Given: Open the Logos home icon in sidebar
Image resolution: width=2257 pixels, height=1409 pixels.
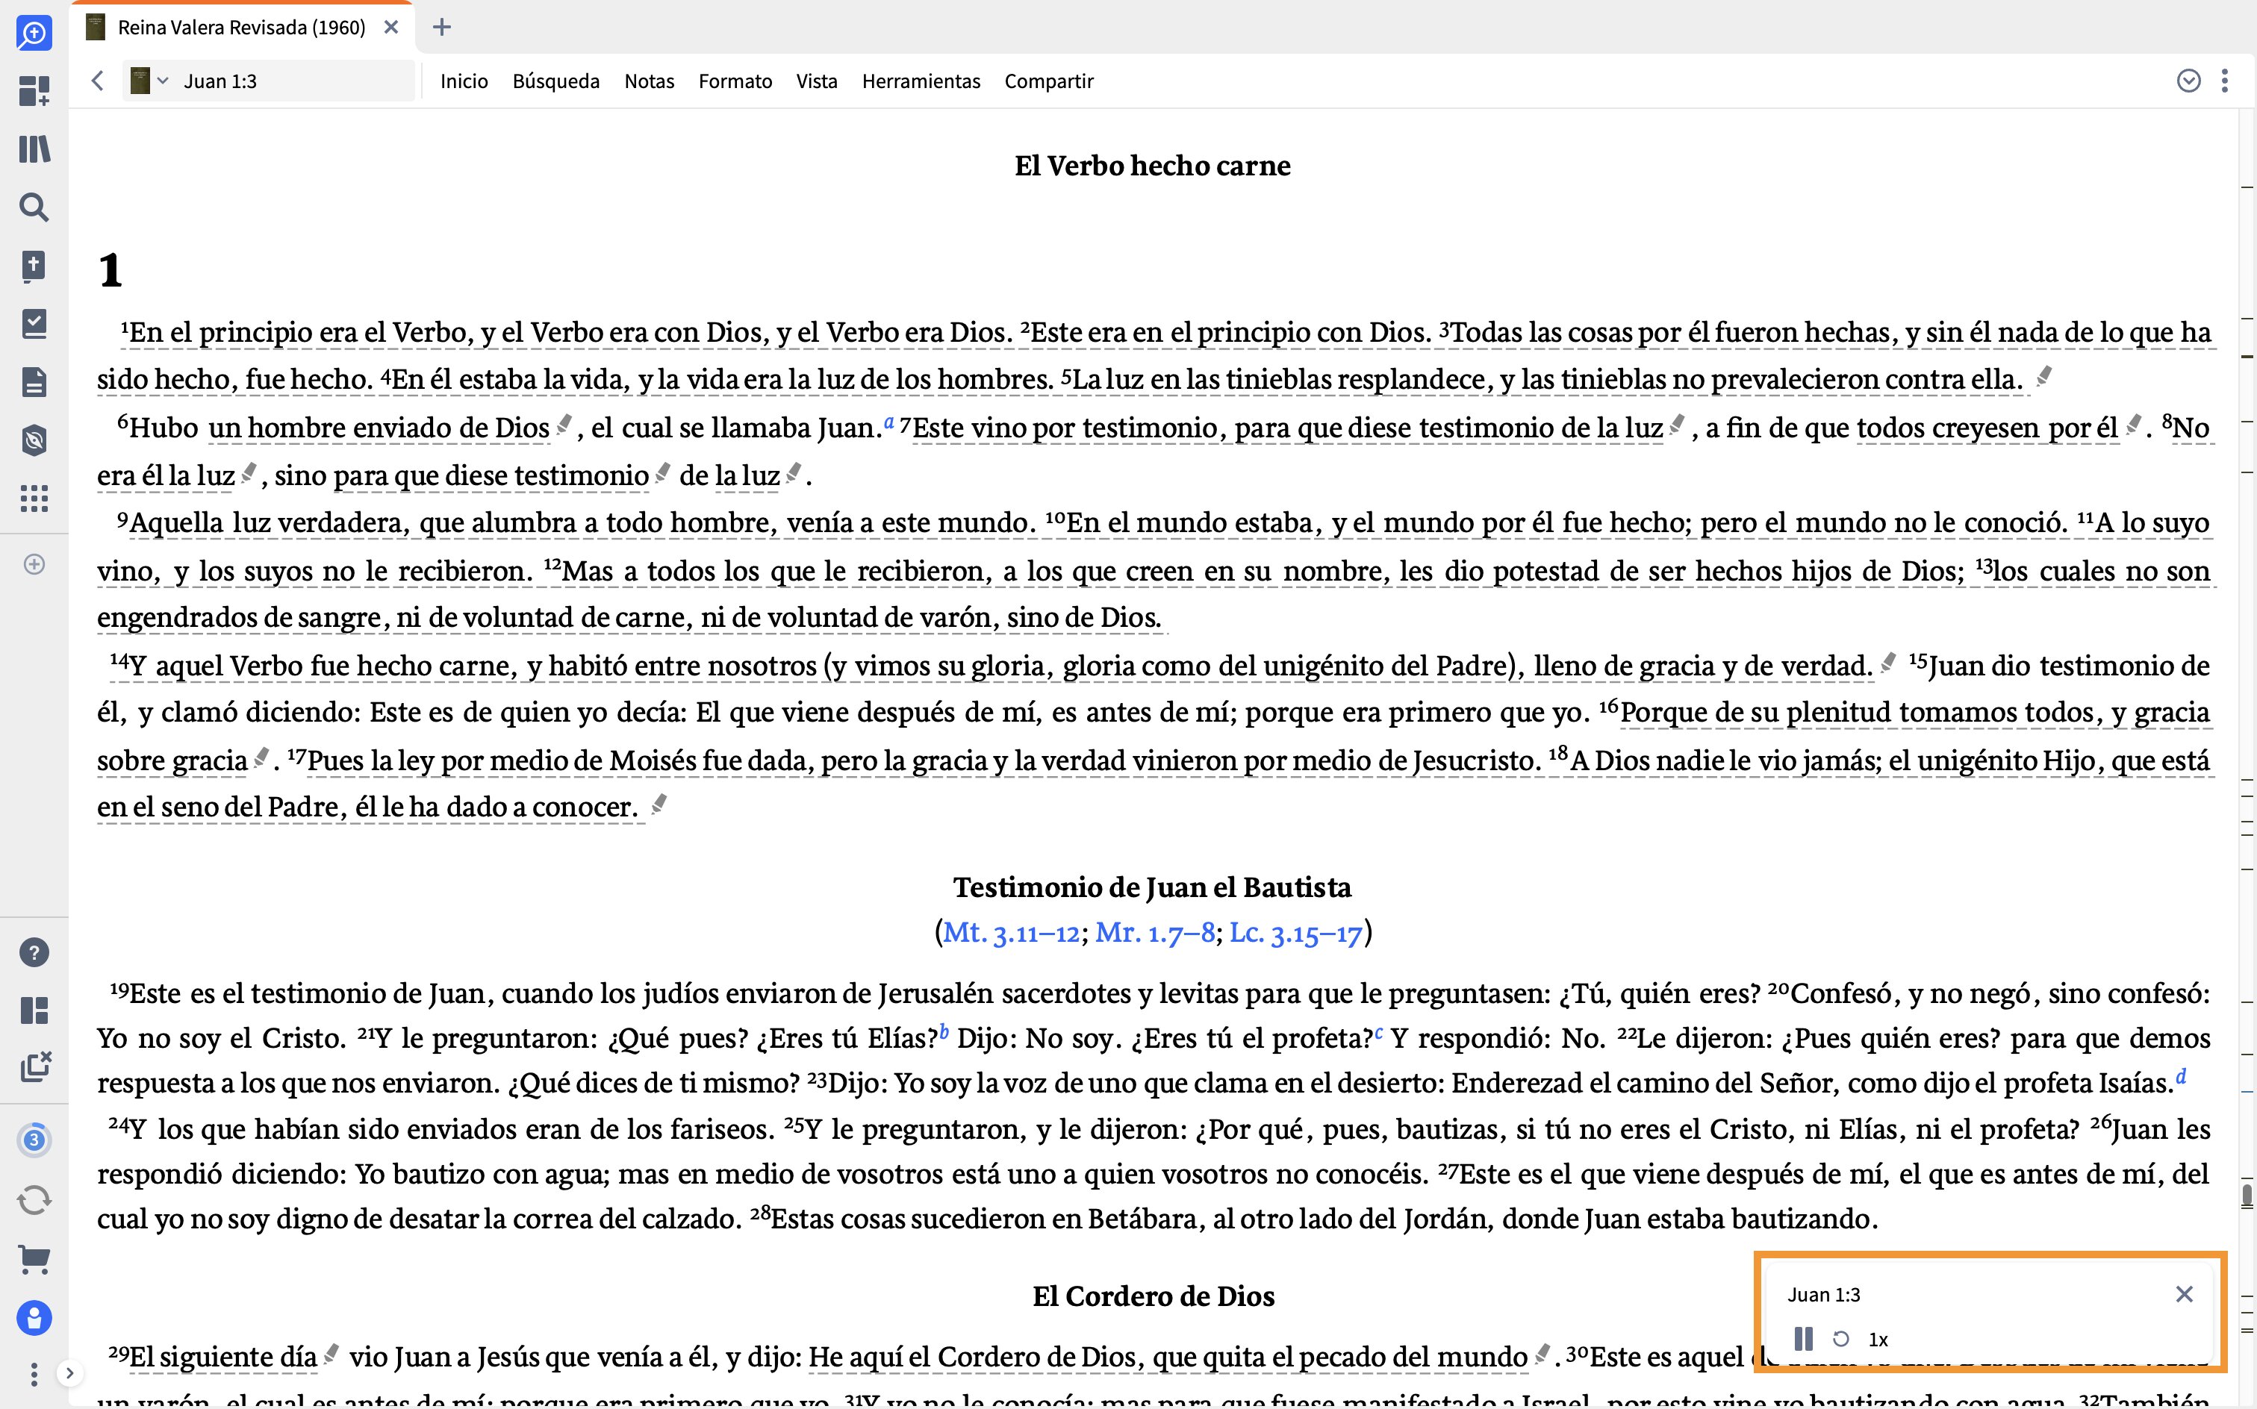Looking at the screenshot, I should pyautogui.click(x=34, y=34).
